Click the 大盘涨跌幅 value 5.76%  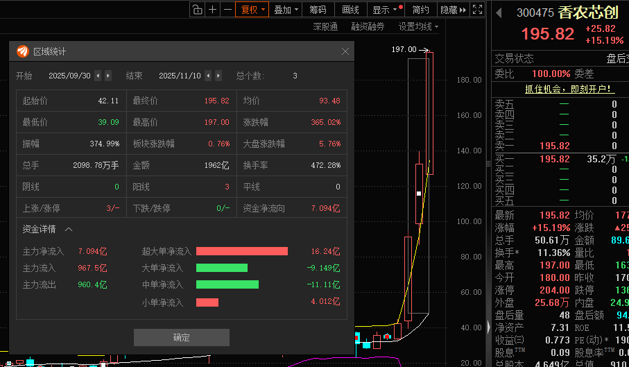click(329, 144)
